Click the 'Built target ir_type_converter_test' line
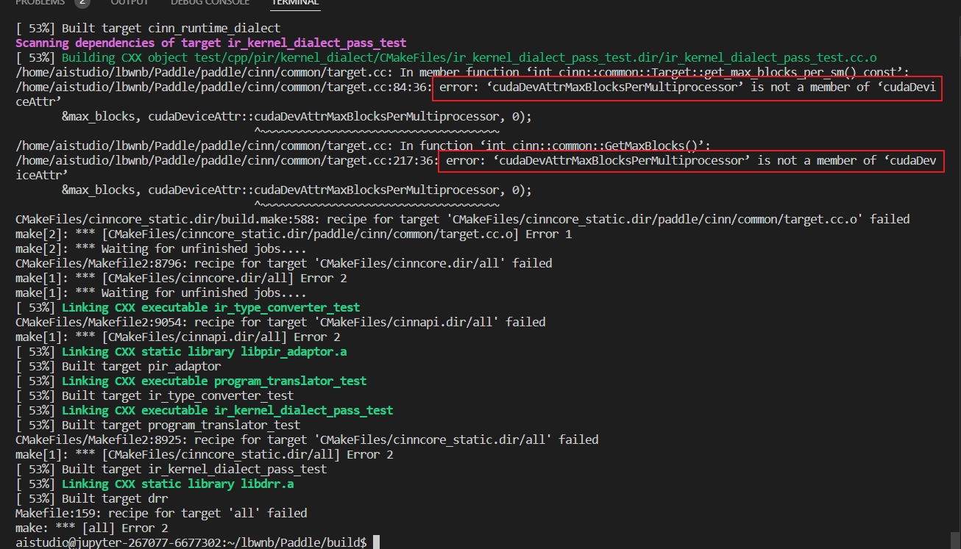The image size is (961, 549). point(155,396)
